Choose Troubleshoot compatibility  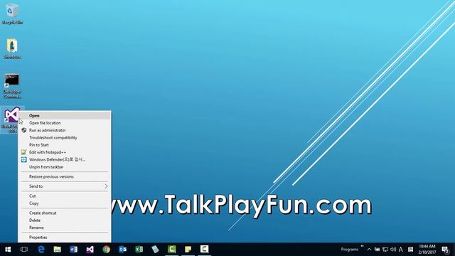pos(65,137)
